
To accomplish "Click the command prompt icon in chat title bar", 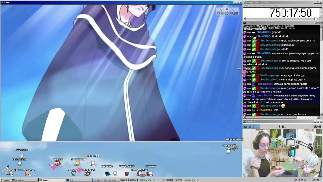I will pos(245,23).
